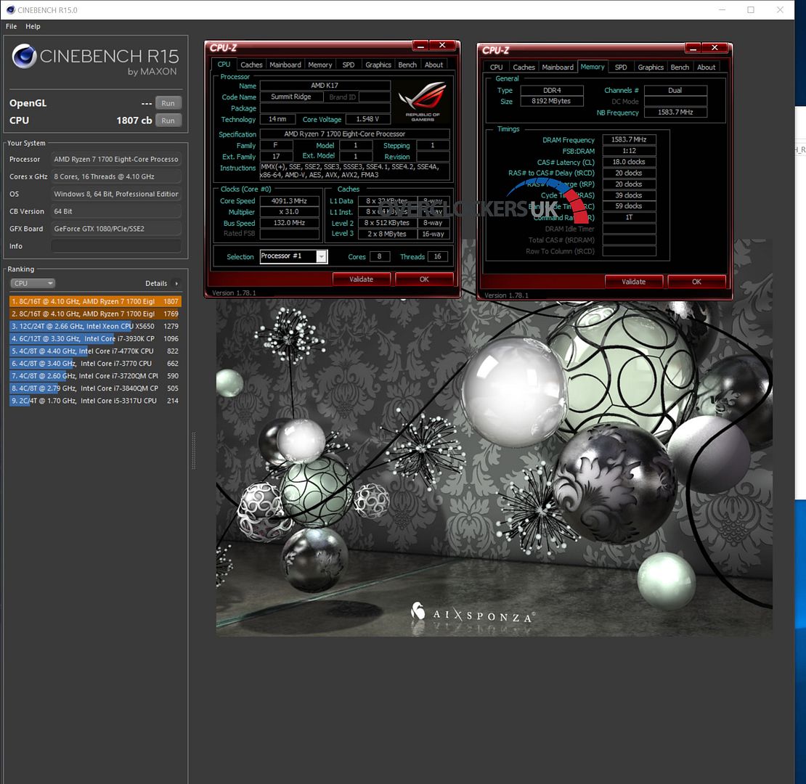
Task: Switch to Caches tab in left CPU-Z
Action: (251, 65)
